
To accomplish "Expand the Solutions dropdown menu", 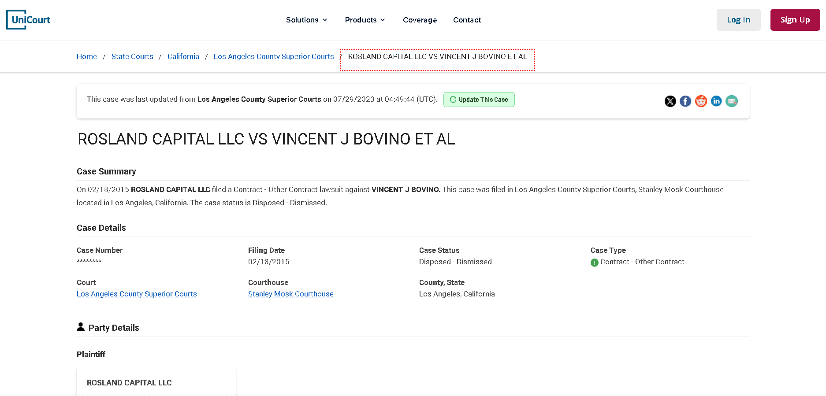I will pos(306,20).
